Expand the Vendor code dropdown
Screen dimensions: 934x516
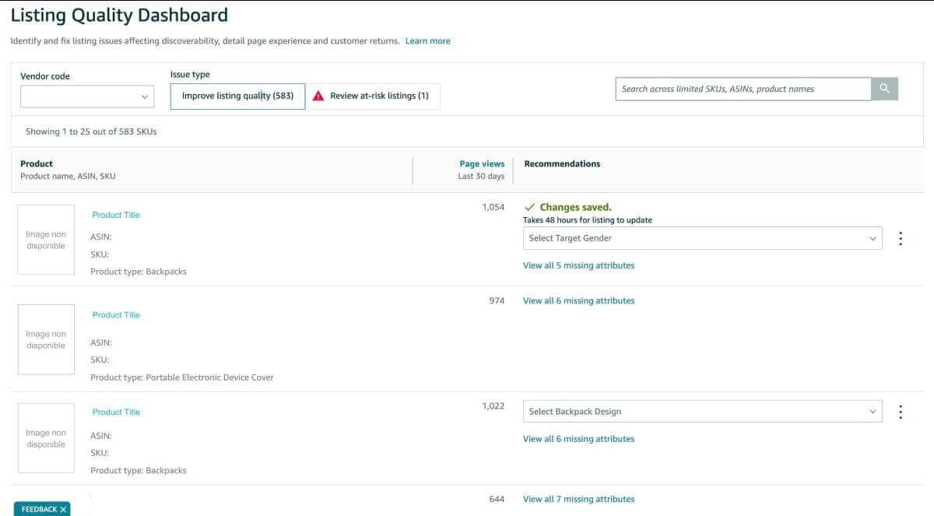click(x=87, y=97)
